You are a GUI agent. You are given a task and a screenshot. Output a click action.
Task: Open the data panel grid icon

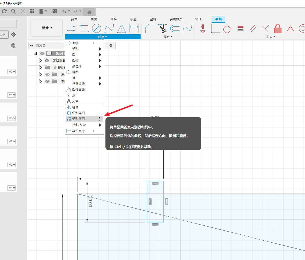(x=32, y=11)
